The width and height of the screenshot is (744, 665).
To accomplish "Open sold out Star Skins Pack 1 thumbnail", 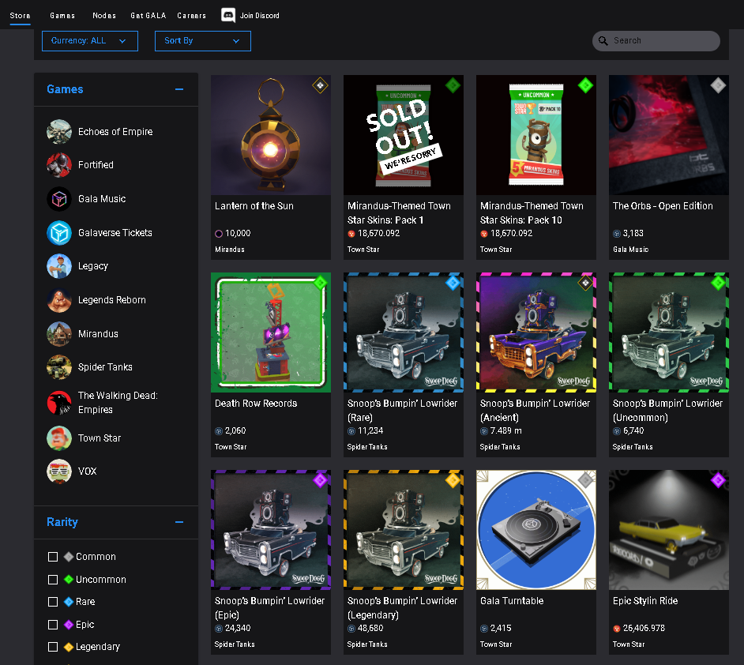I will click(x=404, y=135).
